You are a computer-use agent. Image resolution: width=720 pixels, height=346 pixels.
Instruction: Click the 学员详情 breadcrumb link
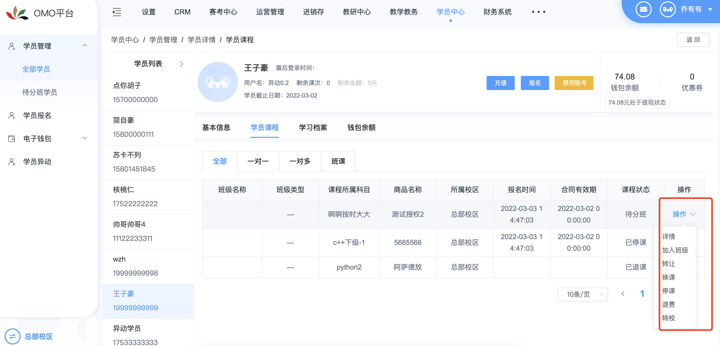click(201, 40)
